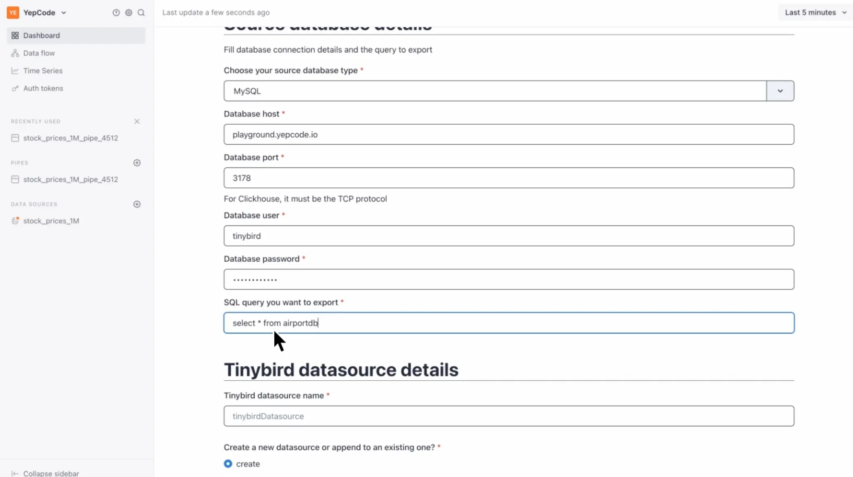Navigate to Time Series
Screen dimensions: 853x477
click(x=43, y=71)
